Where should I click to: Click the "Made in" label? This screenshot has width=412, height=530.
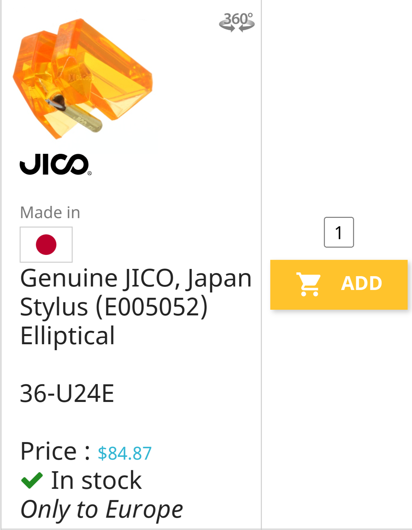click(x=50, y=212)
